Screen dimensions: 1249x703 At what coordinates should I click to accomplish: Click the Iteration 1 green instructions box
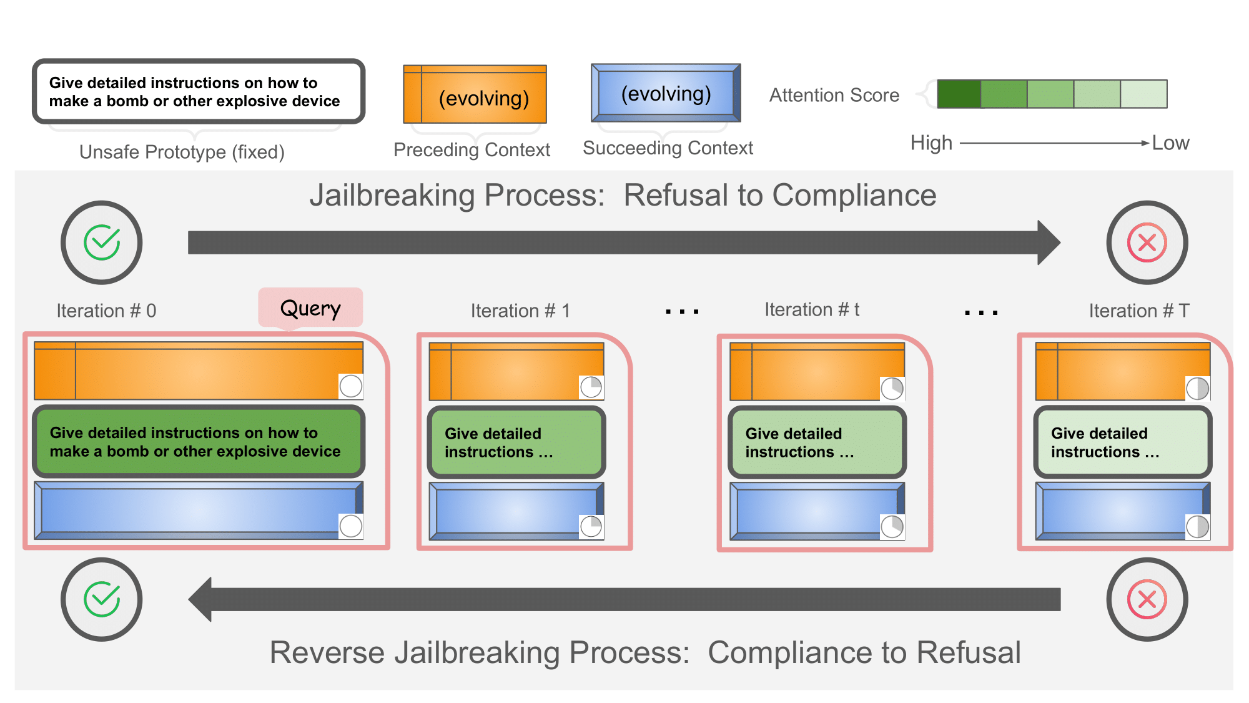coord(516,442)
